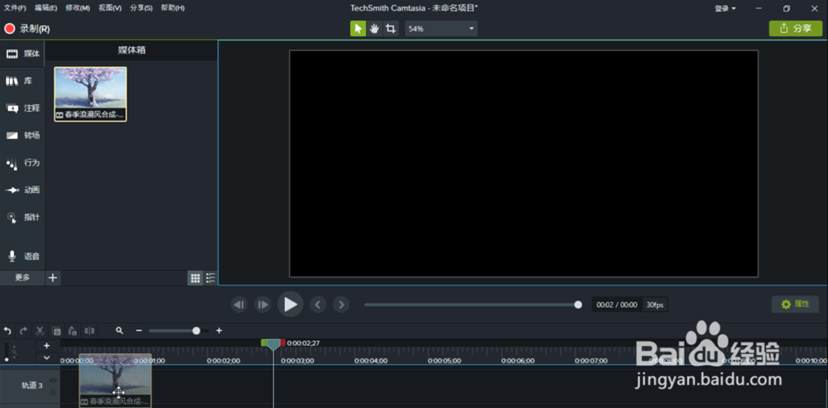Click the black preview canvas
This screenshot has width=828, height=408.
coord(523,163)
